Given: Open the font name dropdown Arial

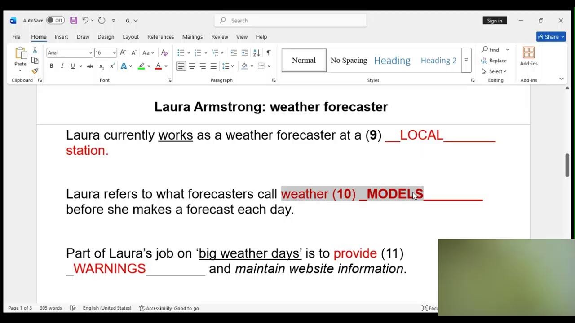Looking at the screenshot, I should [90, 53].
